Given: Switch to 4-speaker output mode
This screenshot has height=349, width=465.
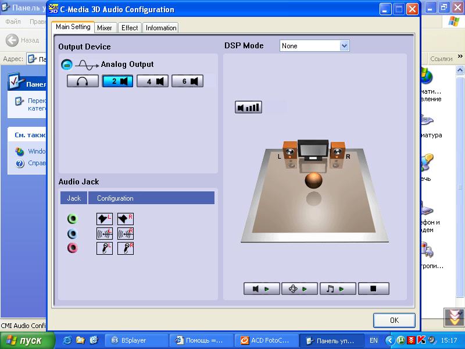Looking at the screenshot, I should click(x=152, y=81).
